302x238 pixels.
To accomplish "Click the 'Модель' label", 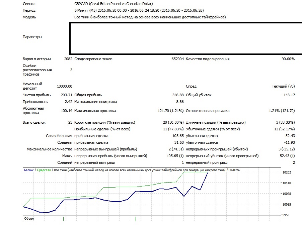I will (x=29, y=17).
